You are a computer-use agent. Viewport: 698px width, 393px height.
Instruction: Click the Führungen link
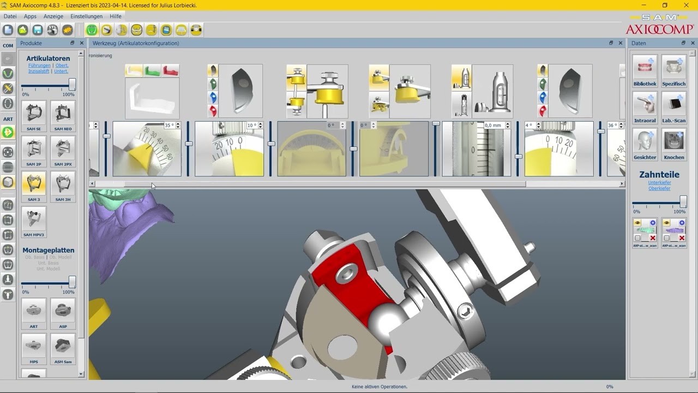click(39, 65)
